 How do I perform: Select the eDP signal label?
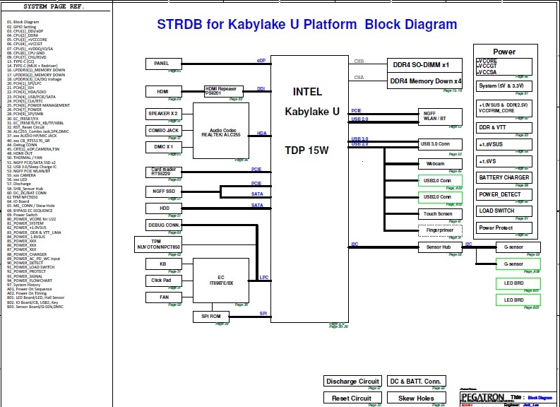pyautogui.click(x=261, y=60)
